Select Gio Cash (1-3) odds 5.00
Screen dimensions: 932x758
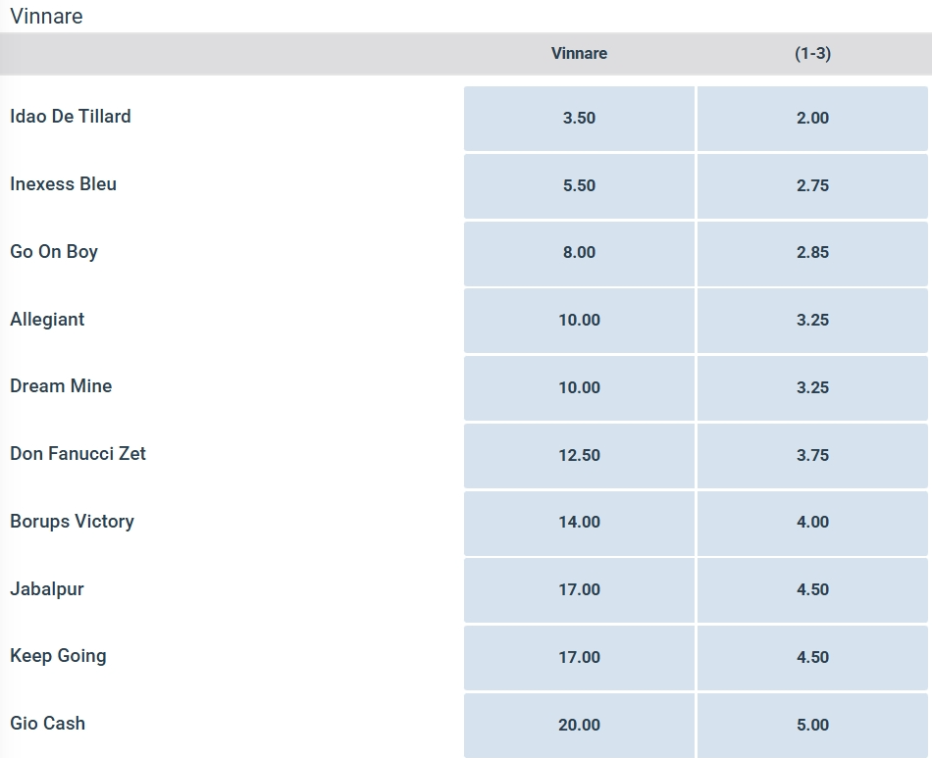click(812, 726)
